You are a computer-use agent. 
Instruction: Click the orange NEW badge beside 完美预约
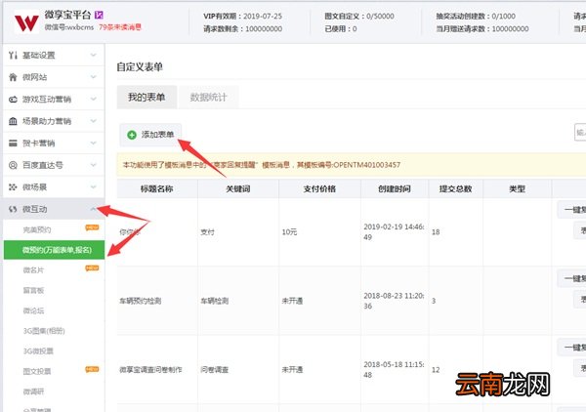pos(92,227)
